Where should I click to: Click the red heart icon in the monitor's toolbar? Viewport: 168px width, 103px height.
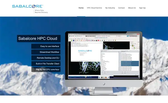(99, 40)
